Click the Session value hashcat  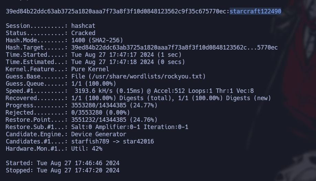pos(83,26)
